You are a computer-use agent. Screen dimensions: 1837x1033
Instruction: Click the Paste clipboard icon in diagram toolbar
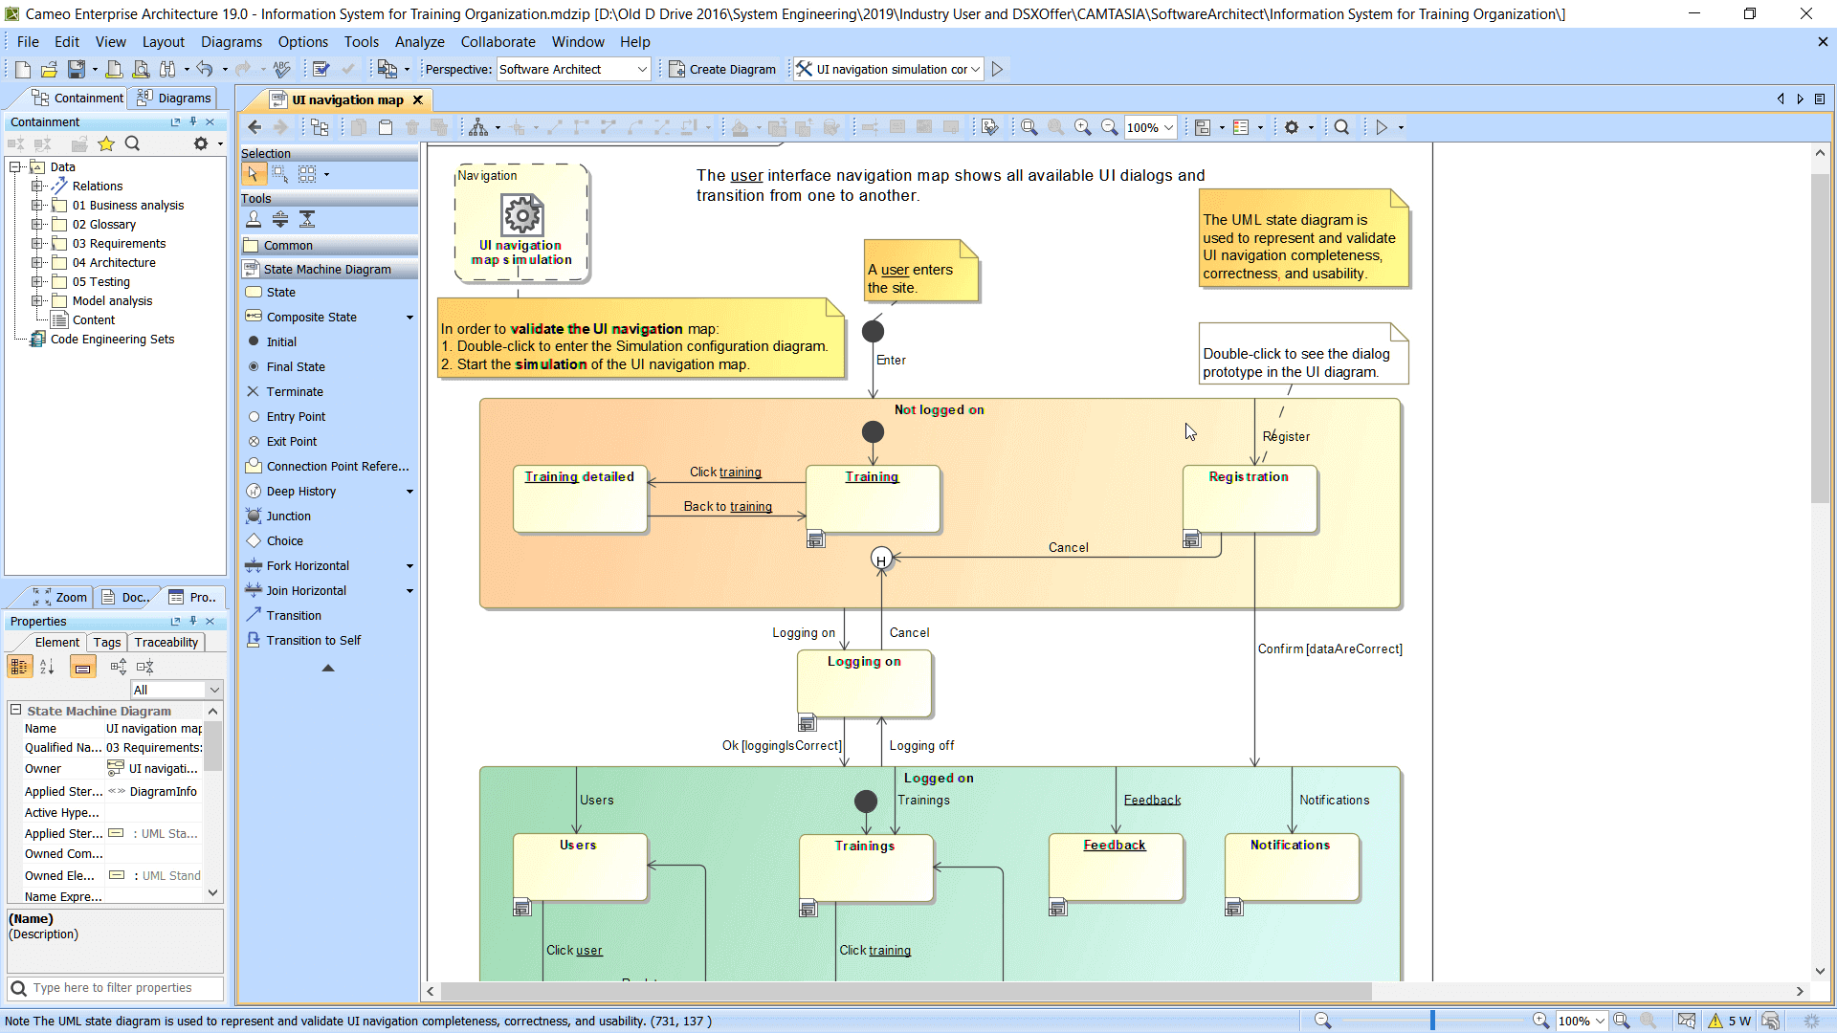coord(386,127)
